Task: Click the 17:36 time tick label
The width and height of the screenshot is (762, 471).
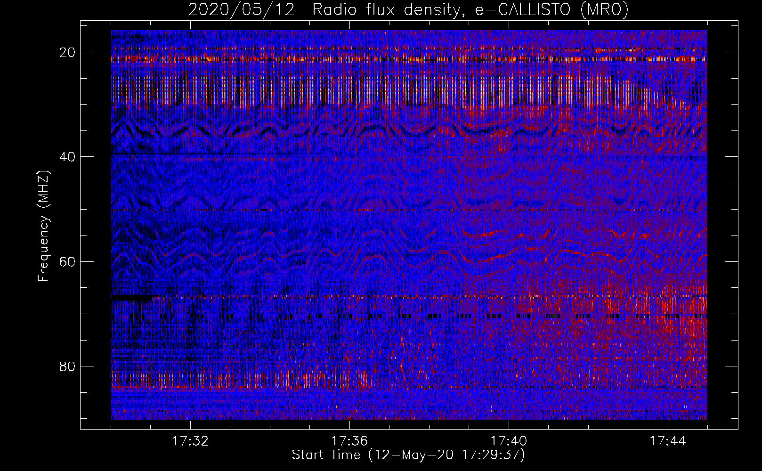Action: coord(349,441)
